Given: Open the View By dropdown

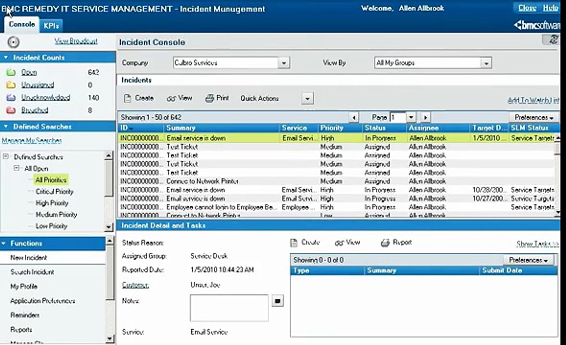Looking at the screenshot, I should 486,63.
